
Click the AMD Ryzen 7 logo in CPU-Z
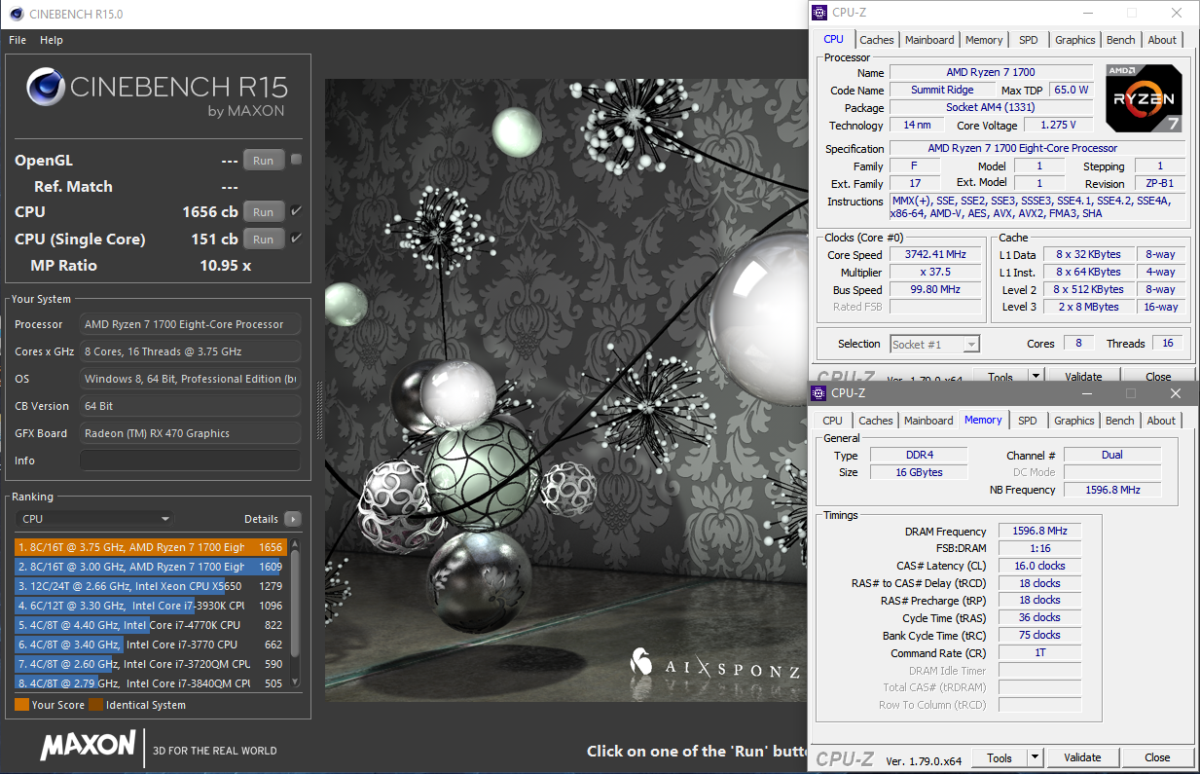tap(1145, 97)
